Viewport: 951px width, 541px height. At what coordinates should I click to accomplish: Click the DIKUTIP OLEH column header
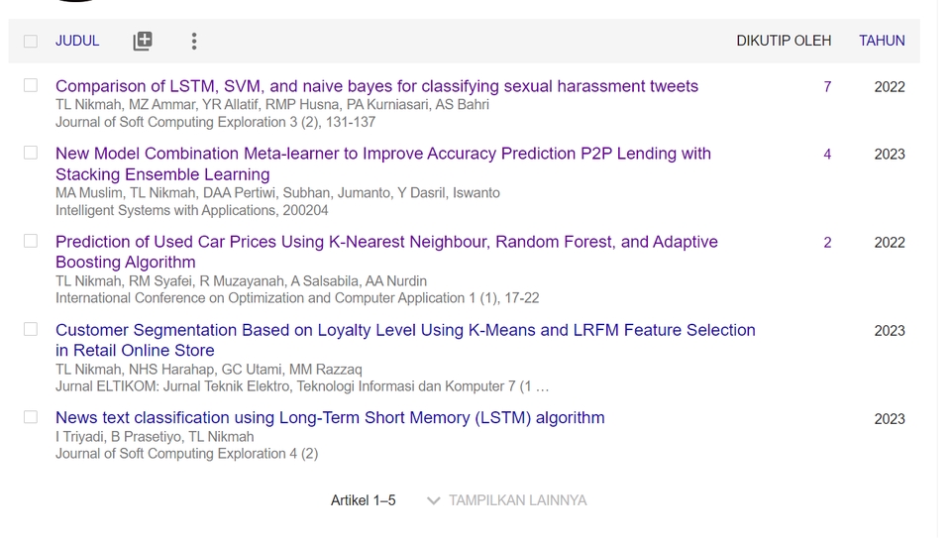point(784,41)
